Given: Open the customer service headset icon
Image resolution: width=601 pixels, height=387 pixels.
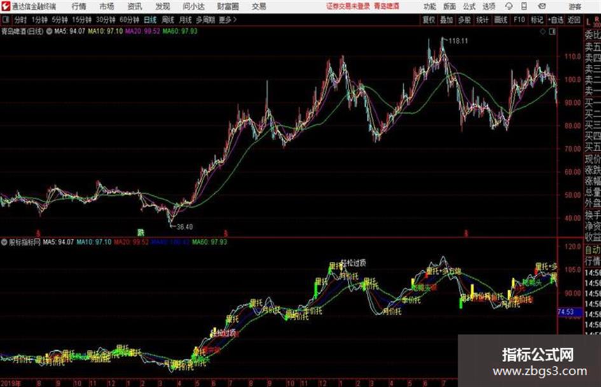Looking at the screenshot, I should point(509,6).
